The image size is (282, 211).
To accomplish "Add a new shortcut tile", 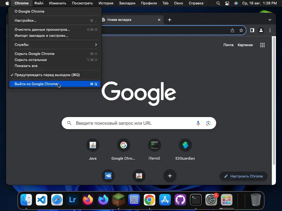I will tap(170, 176).
